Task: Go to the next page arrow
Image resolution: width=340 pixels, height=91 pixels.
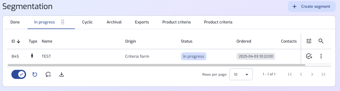Action: coord(312,74)
